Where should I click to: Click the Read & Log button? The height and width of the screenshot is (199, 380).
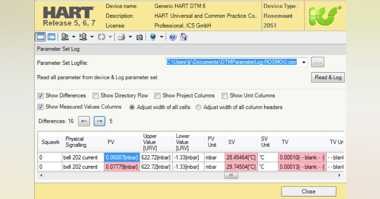point(328,77)
